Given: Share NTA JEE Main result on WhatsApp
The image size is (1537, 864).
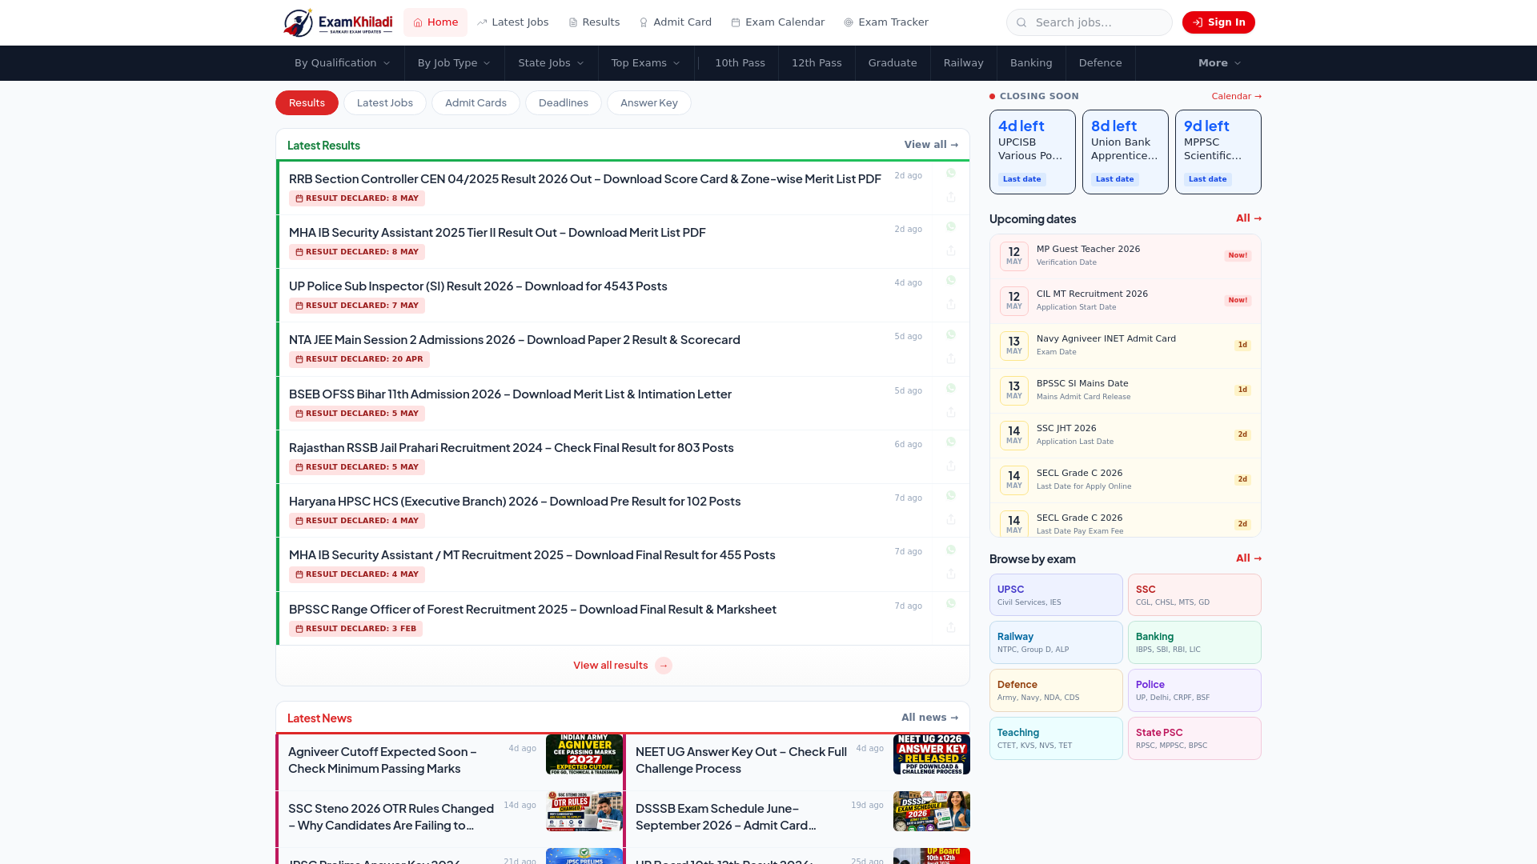Looking at the screenshot, I should click(951, 335).
